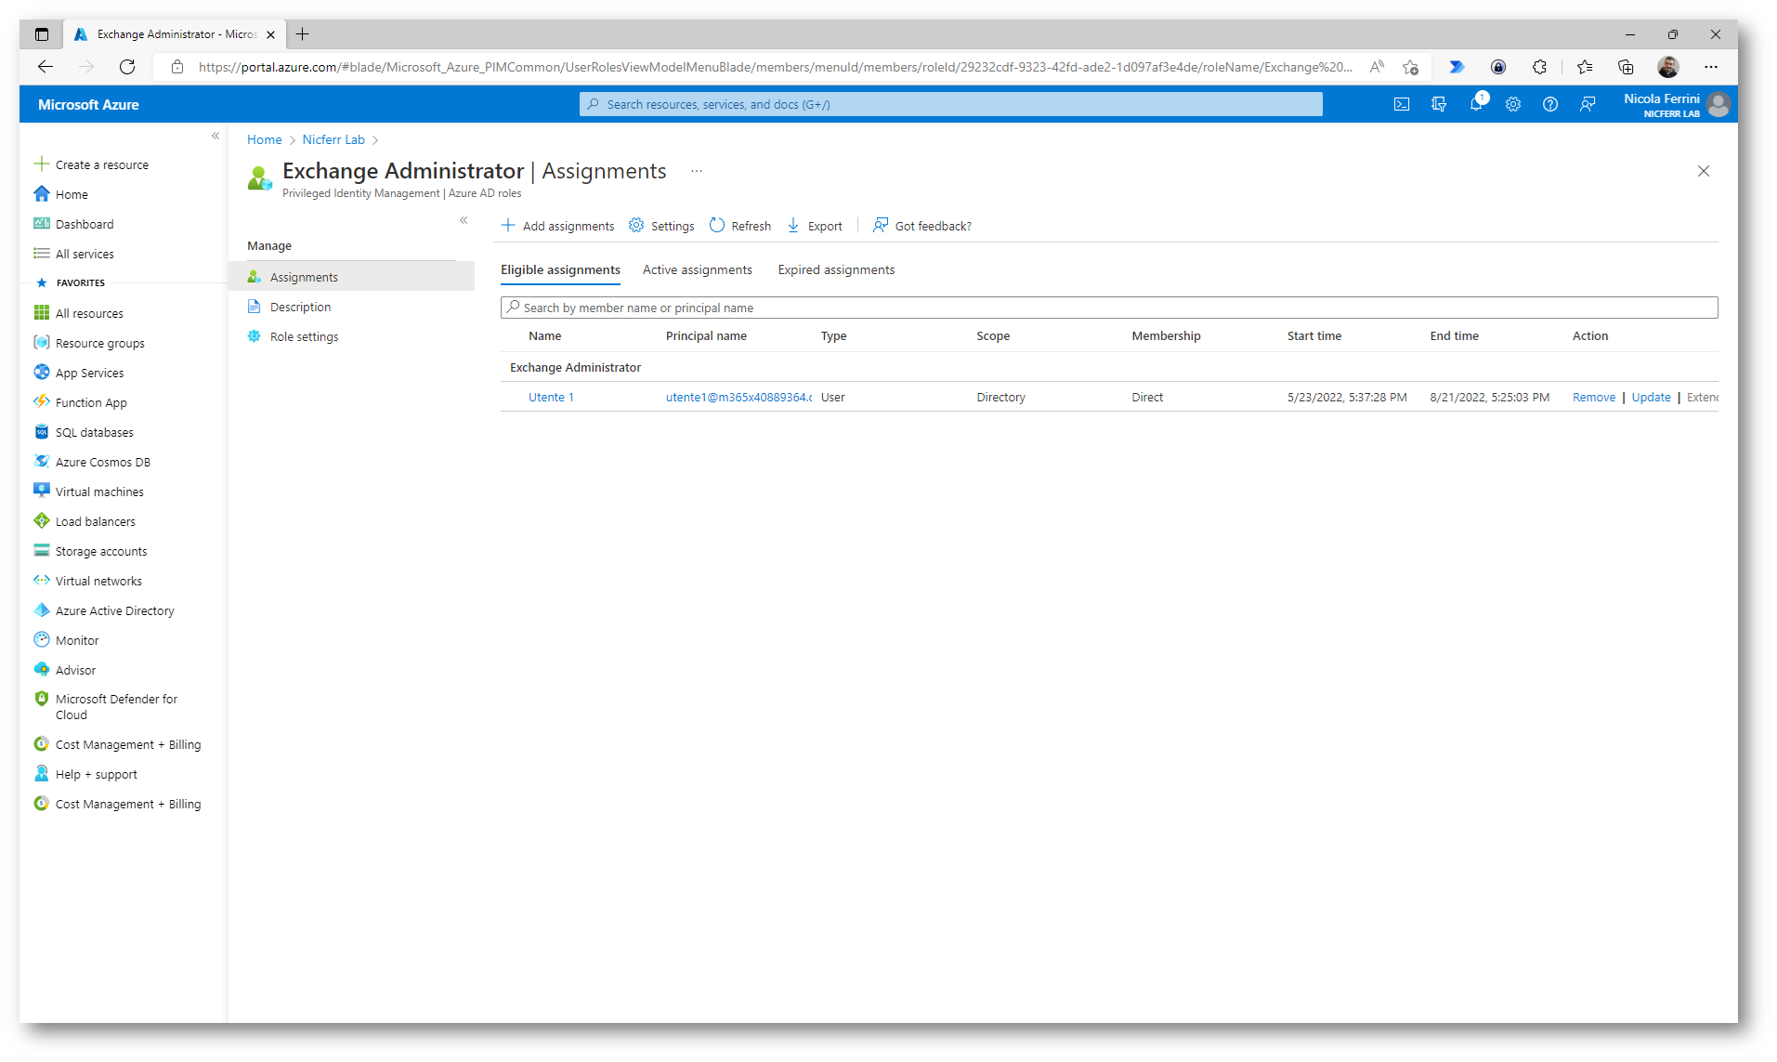Click Remove action for Utente 1
The height and width of the screenshot is (1062, 1777).
(x=1594, y=397)
